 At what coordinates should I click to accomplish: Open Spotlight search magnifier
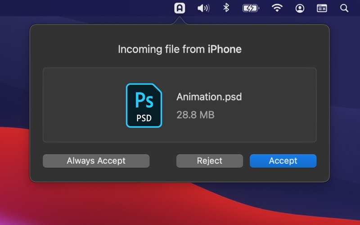(344, 8)
